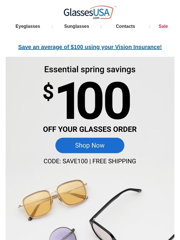Select the Contacts navigation link
180x240 pixels.
[x=125, y=26]
